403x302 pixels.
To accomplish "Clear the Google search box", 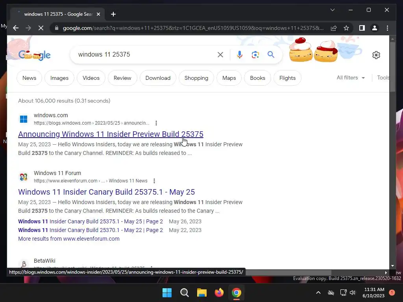I will [220, 54].
